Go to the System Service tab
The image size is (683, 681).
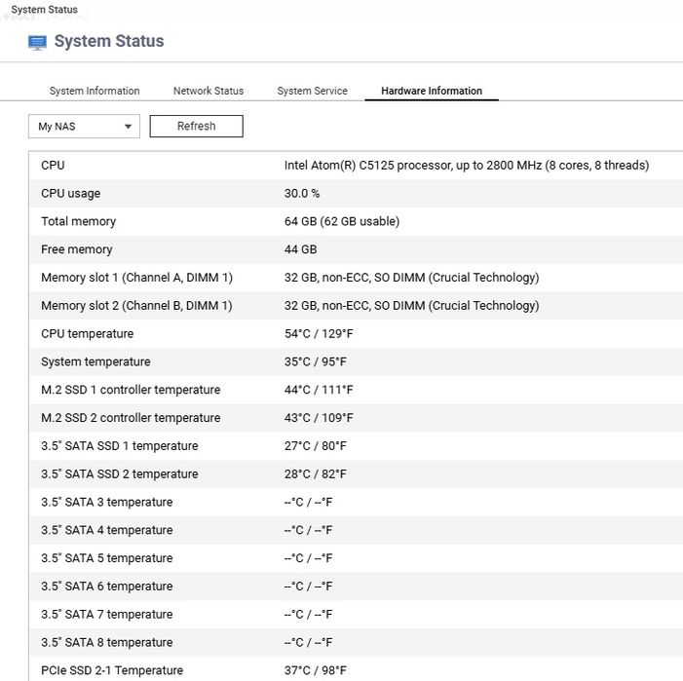(x=312, y=92)
